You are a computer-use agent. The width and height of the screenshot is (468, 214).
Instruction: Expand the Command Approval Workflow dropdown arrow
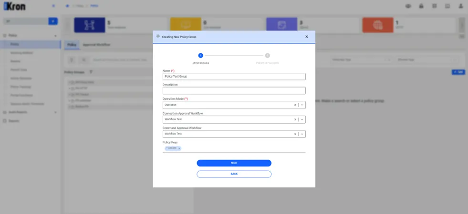click(302, 134)
